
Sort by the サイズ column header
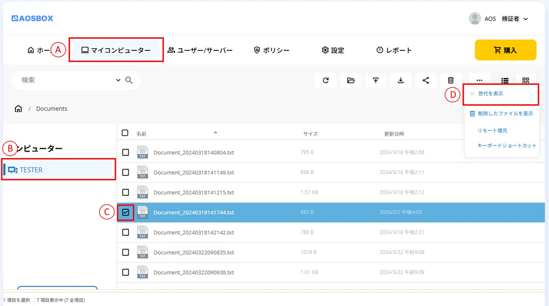[x=310, y=134]
